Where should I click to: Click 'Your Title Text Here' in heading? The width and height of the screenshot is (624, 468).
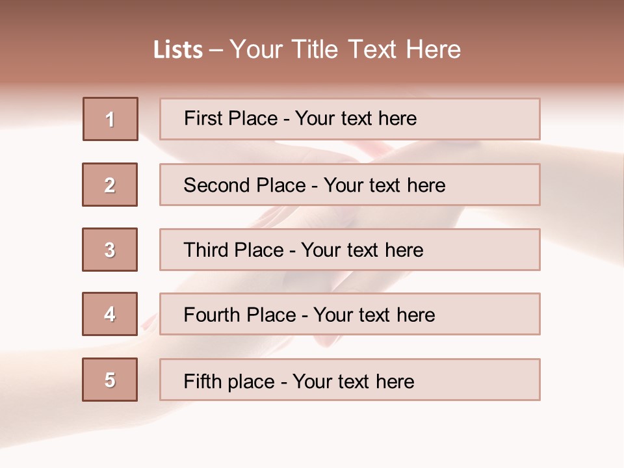[x=345, y=49]
